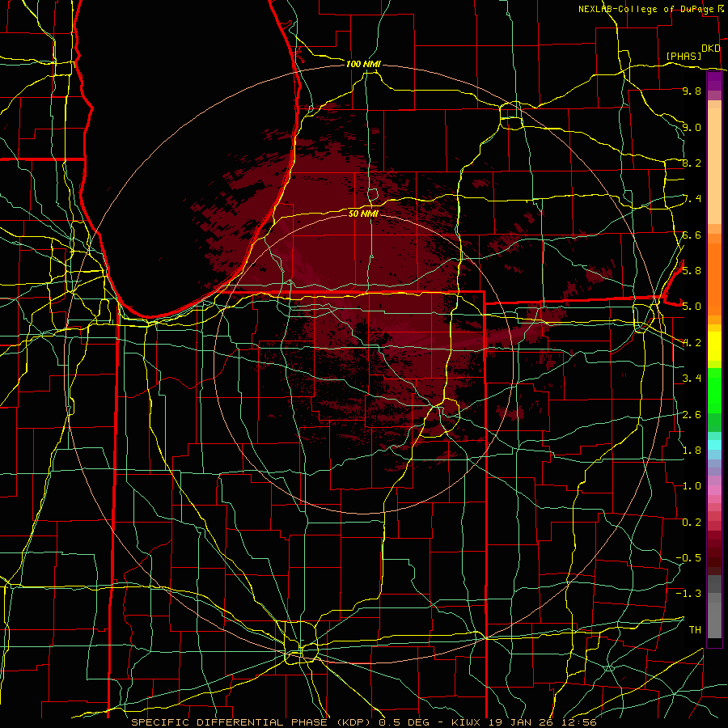Click the 100 NMI range ring label
Viewport: 728px width, 728px height.
tap(363, 64)
